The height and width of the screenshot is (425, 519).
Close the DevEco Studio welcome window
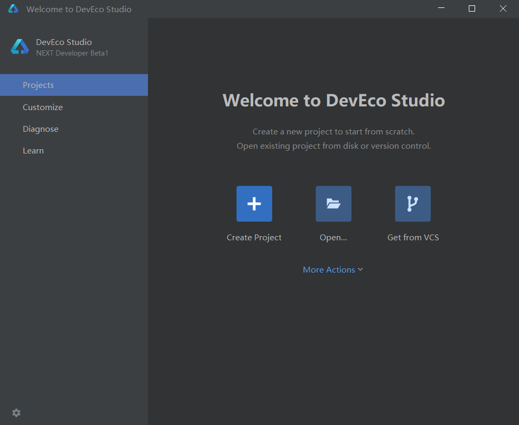pyautogui.click(x=503, y=8)
